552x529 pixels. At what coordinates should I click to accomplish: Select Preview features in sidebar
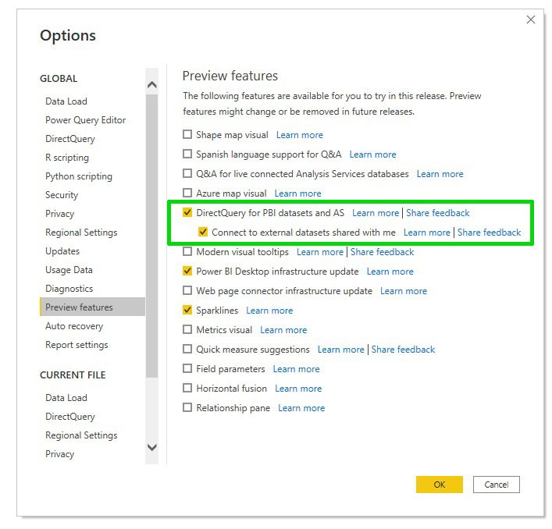tap(93, 307)
